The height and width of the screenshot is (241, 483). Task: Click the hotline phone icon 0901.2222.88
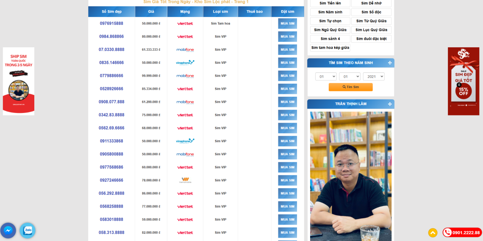coord(448,233)
